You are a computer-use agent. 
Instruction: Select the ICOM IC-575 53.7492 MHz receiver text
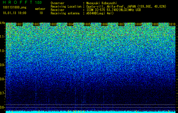pyautogui.click(x=113, y=10)
